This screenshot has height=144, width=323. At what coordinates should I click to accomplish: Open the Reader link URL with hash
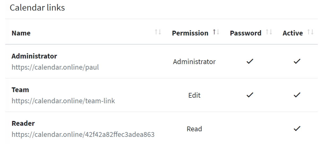[83, 134]
